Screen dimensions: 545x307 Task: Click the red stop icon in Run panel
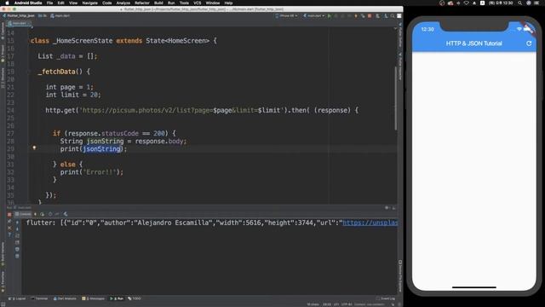(x=9, y=214)
